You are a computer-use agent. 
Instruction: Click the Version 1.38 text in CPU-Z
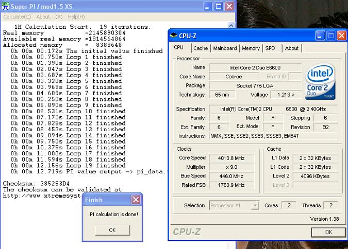(x=324, y=219)
